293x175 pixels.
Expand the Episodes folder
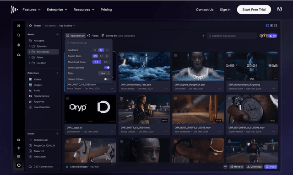(x=29, y=46)
